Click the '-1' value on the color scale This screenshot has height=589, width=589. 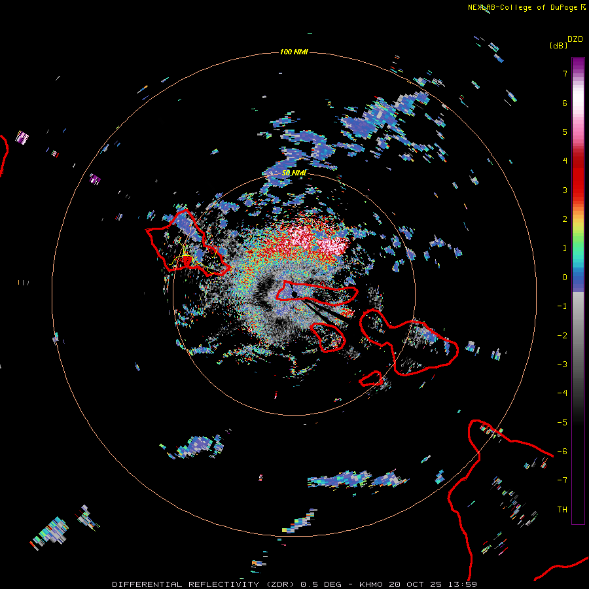(562, 306)
